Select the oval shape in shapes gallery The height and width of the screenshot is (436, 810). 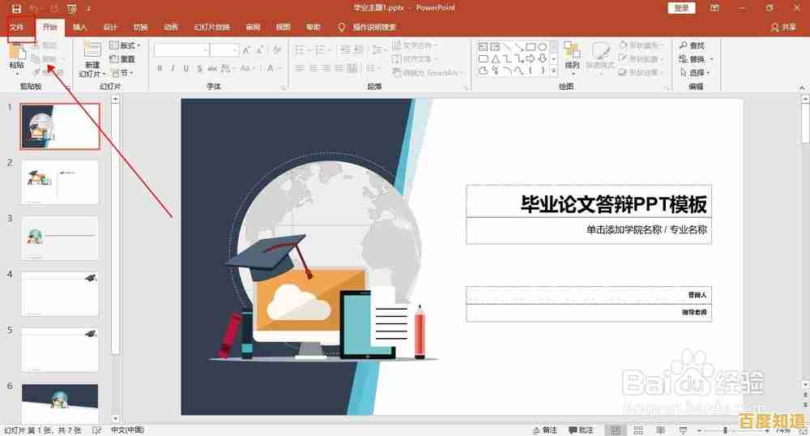tap(543, 47)
